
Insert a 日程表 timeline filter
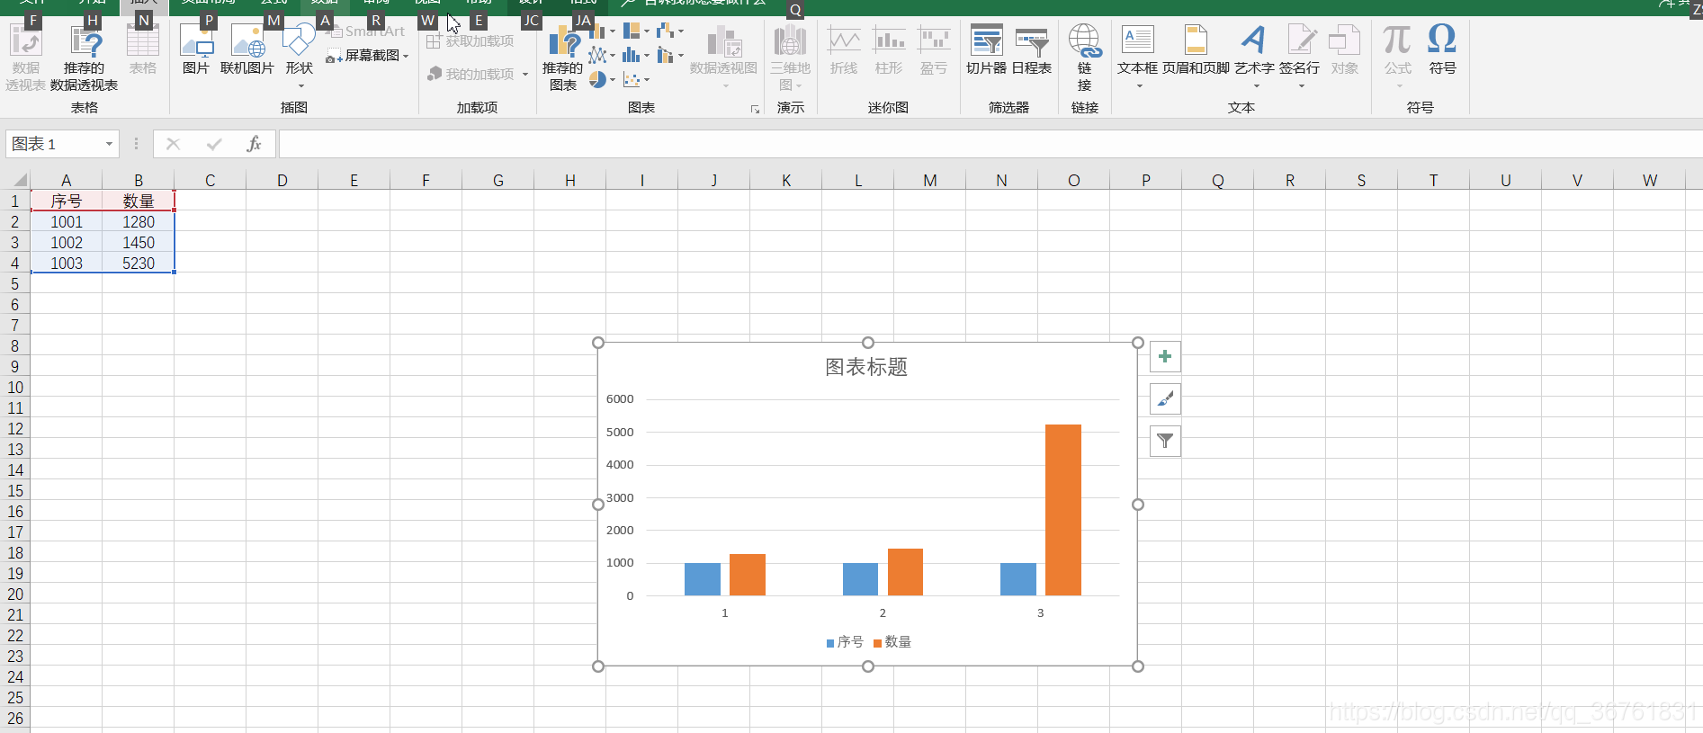[x=1031, y=50]
